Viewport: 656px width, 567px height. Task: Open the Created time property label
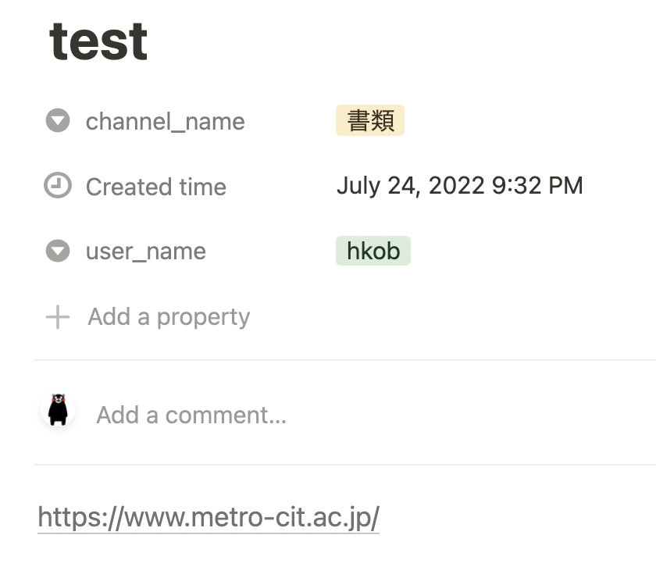tap(156, 187)
